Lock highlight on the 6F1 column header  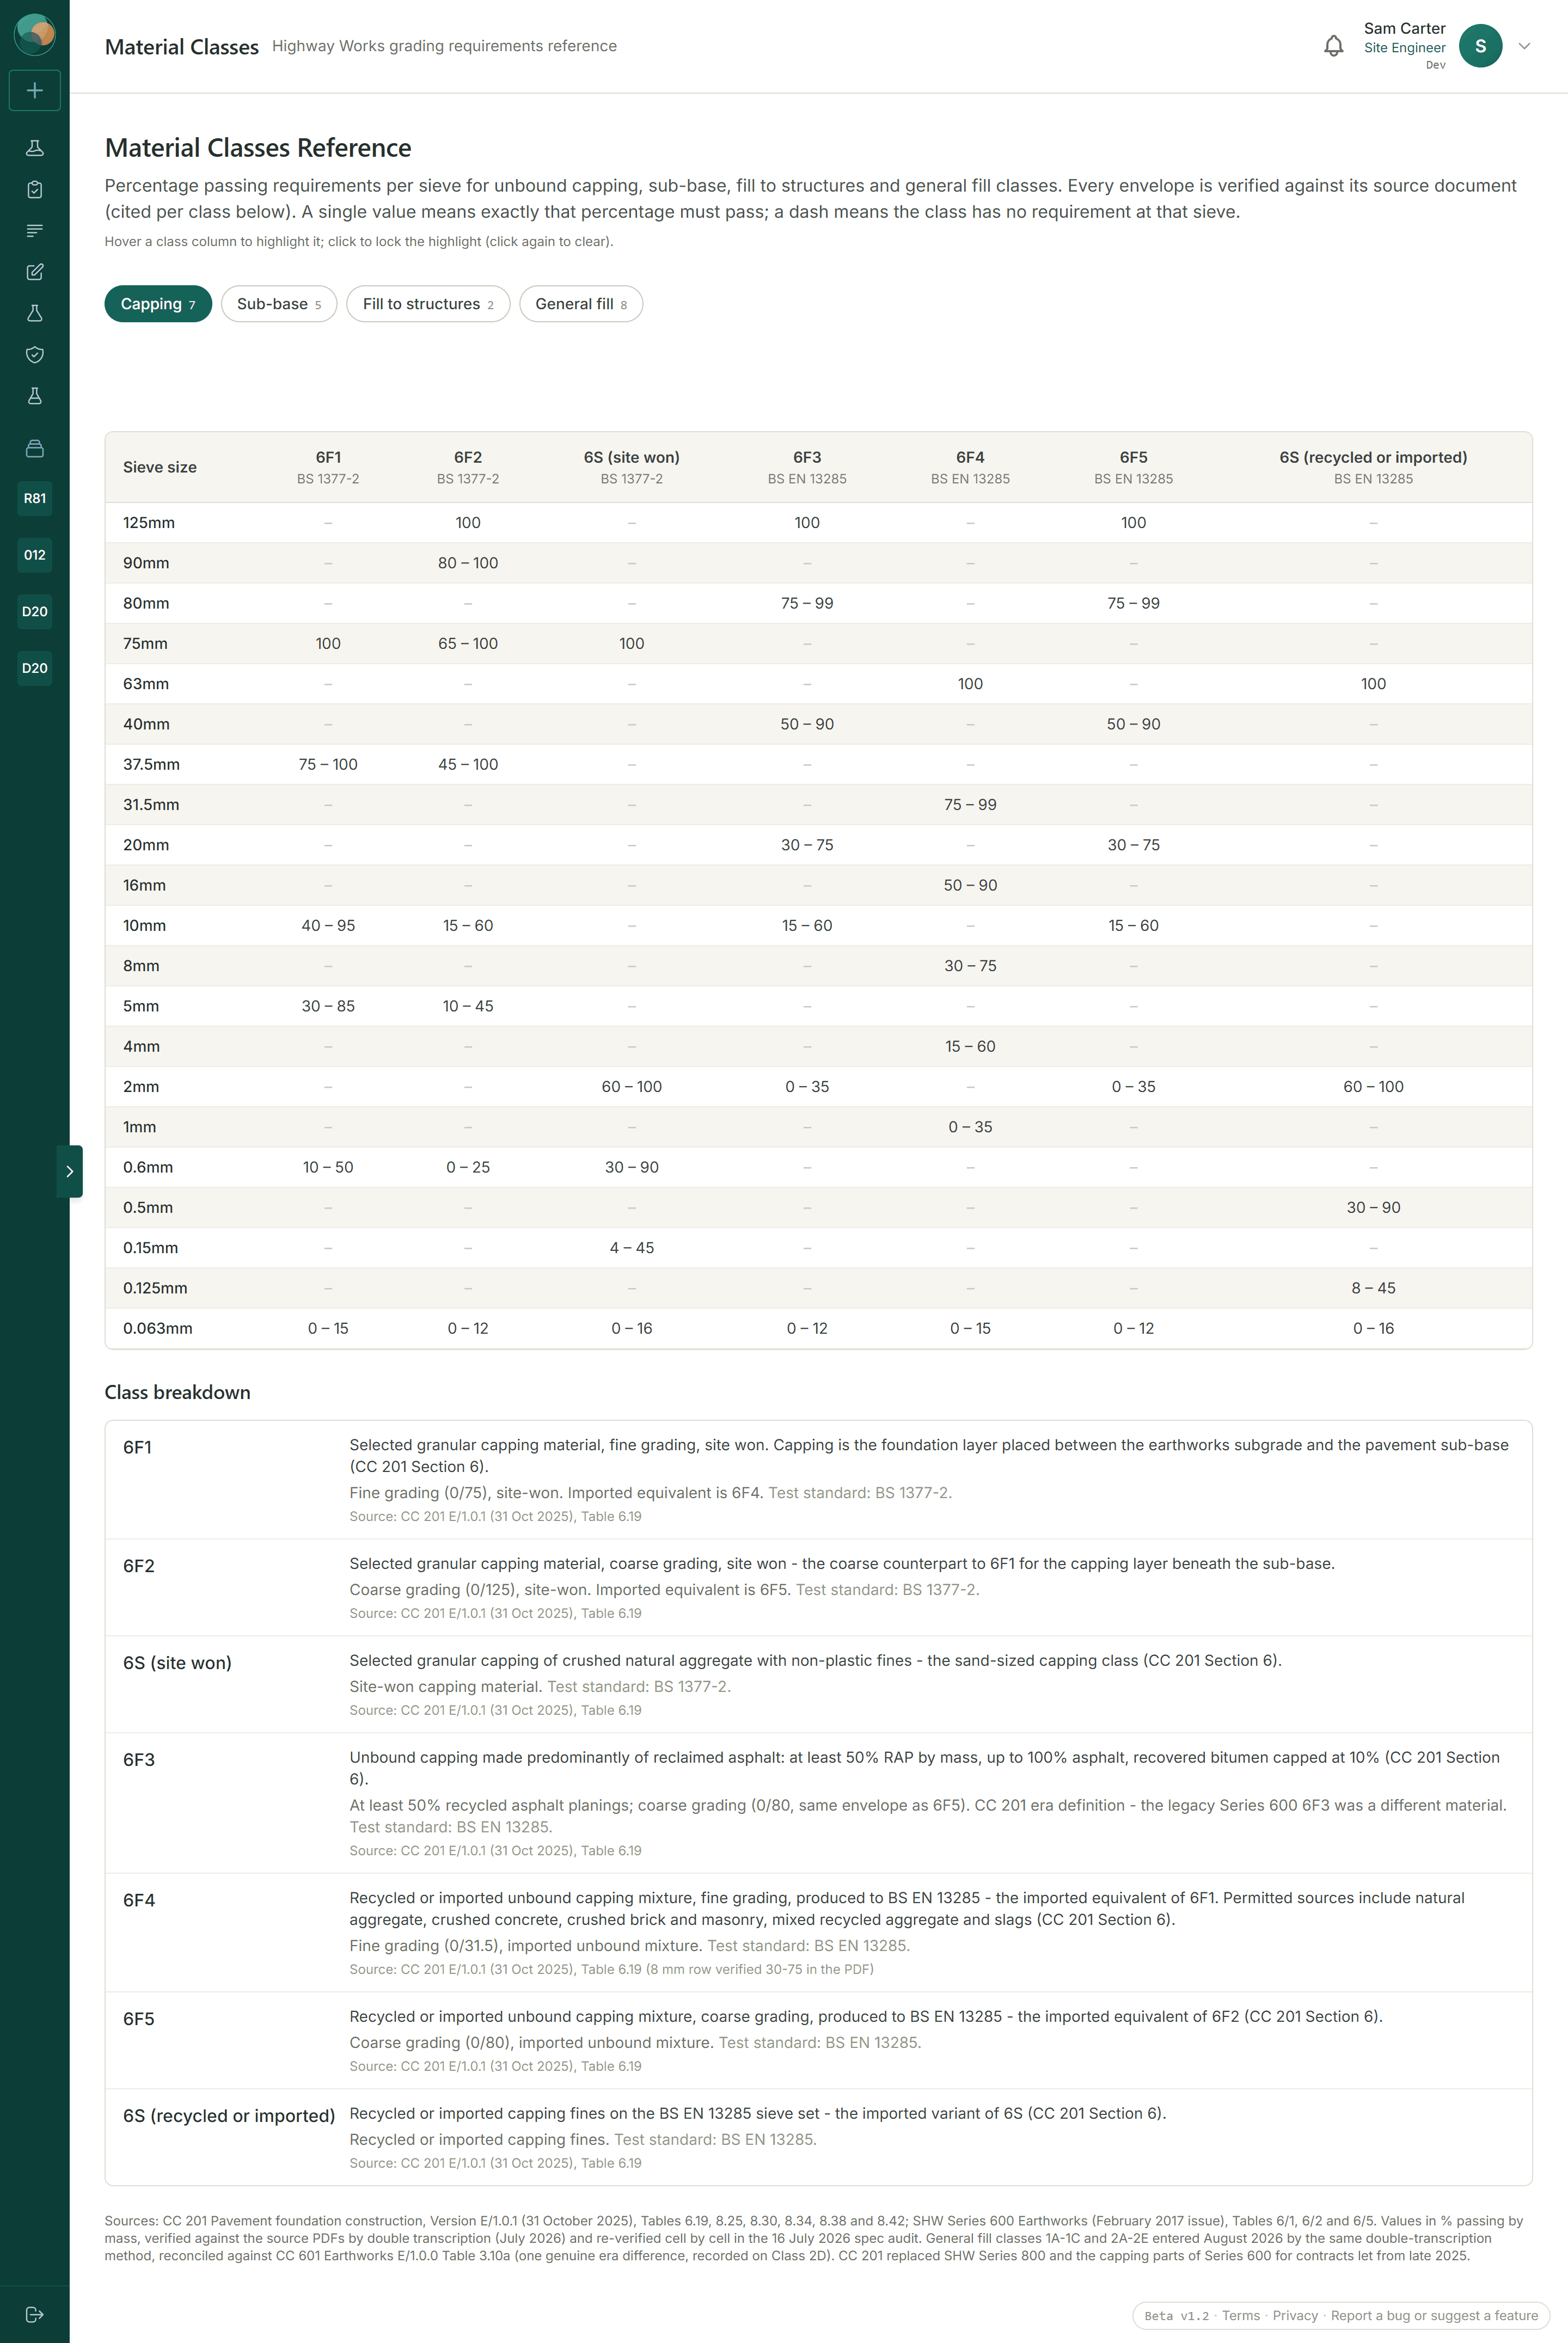(x=328, y=467)
